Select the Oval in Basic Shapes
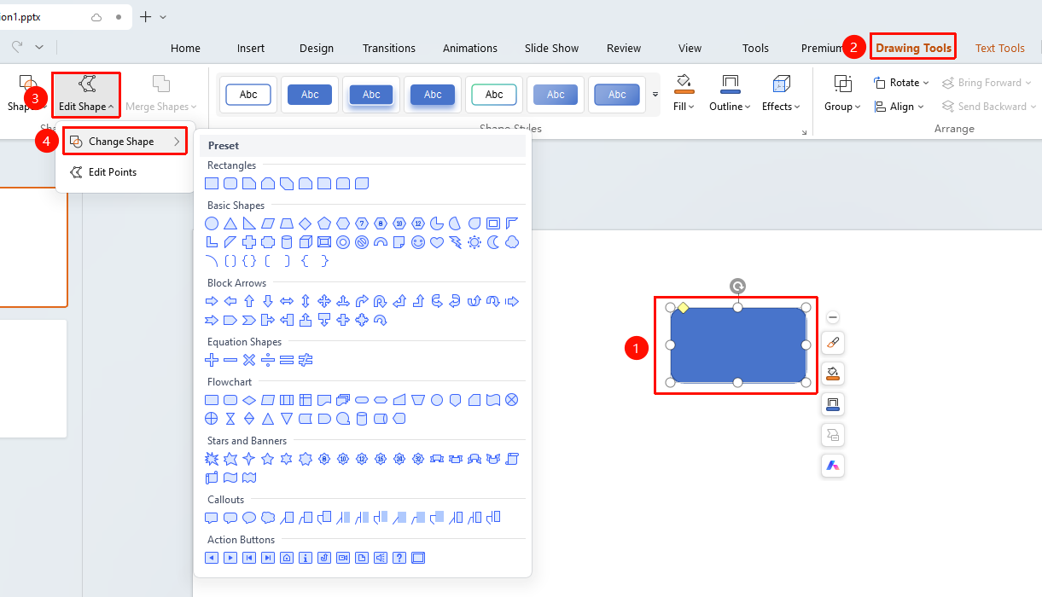1042x597 pixels. click(x=212, y=223)
